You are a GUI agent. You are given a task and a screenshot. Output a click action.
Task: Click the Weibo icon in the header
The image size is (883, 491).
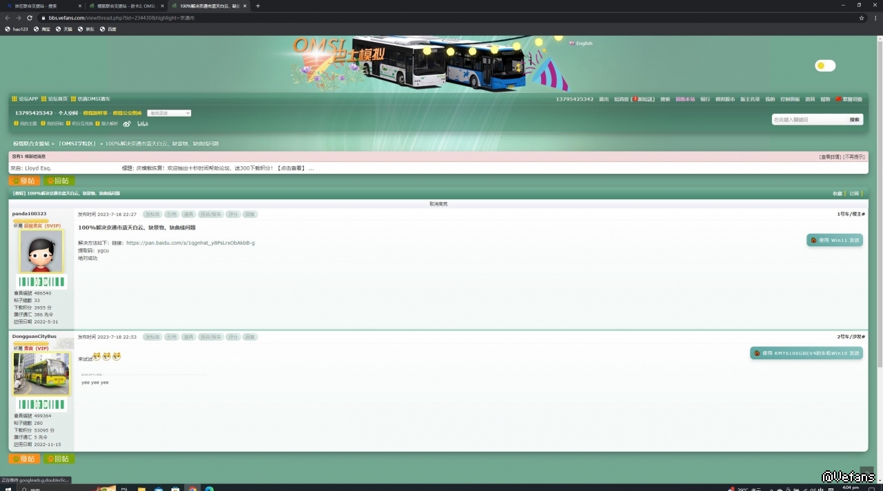(x=127, y=124)
